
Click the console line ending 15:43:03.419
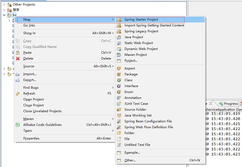222,114
